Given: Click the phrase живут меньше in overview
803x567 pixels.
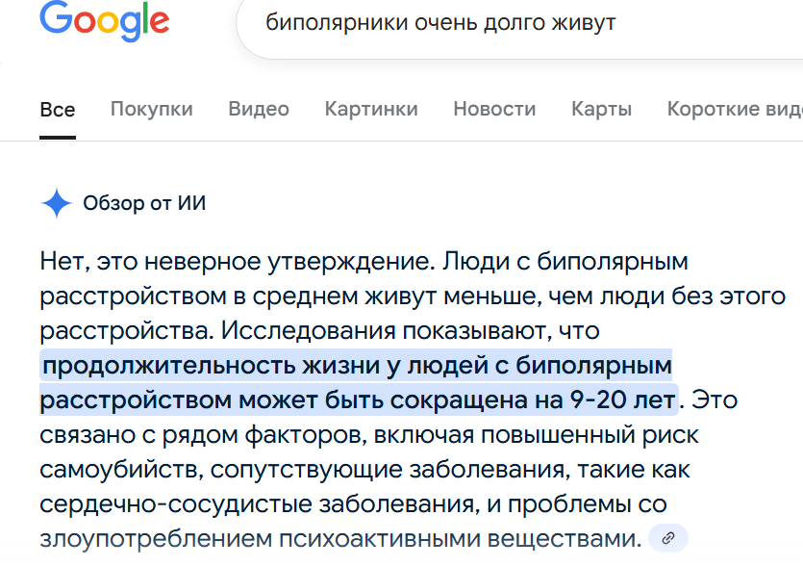Looking at the screenshot, I should click(x=453, y=296).
